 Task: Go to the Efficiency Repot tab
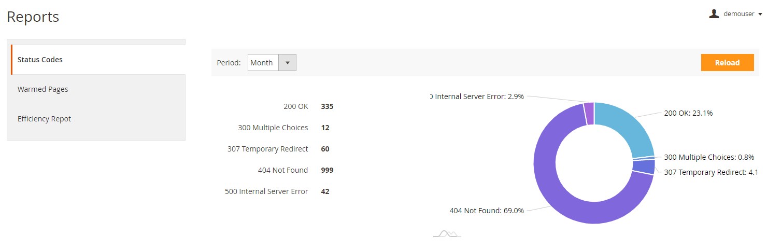point(45,119)
